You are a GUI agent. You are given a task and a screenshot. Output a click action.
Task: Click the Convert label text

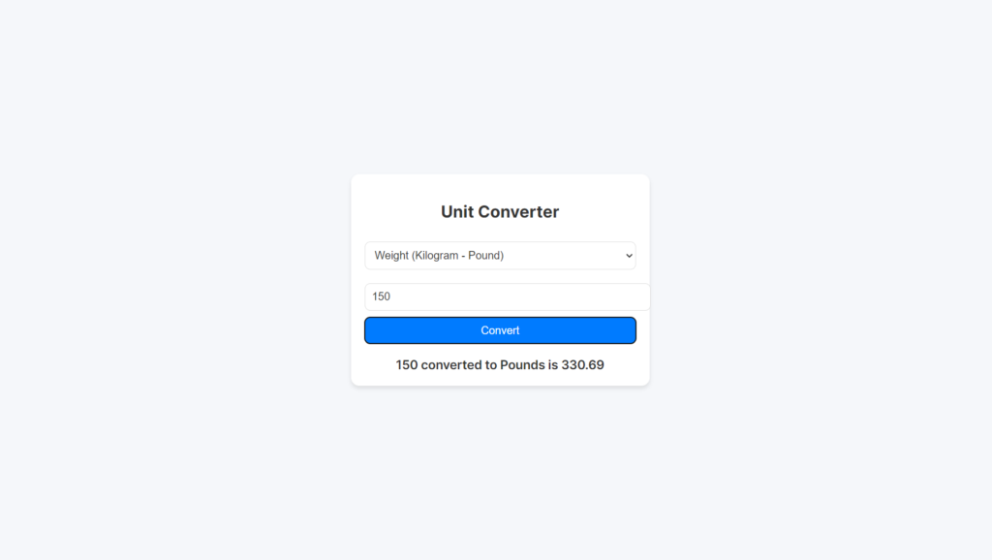pos(500,330)
